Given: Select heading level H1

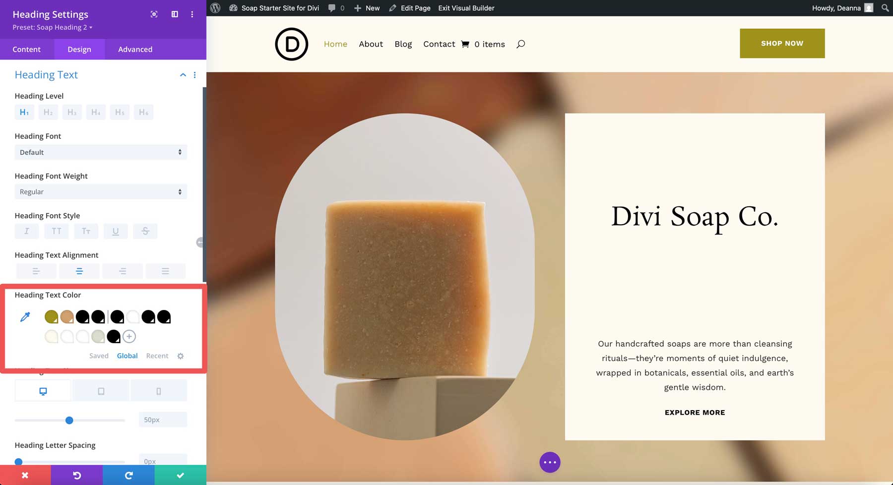Looking at the screenshot, I should coord(24,112).
